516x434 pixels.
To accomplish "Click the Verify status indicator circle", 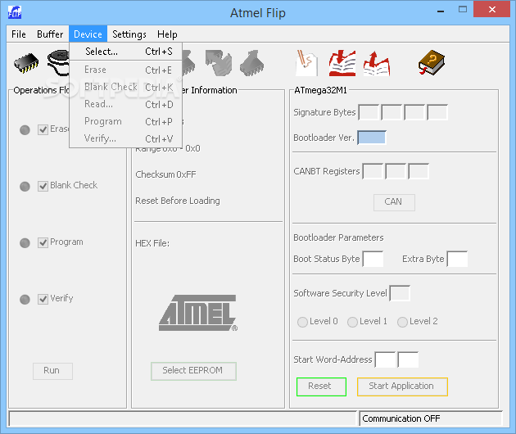I will coord(25,300).
